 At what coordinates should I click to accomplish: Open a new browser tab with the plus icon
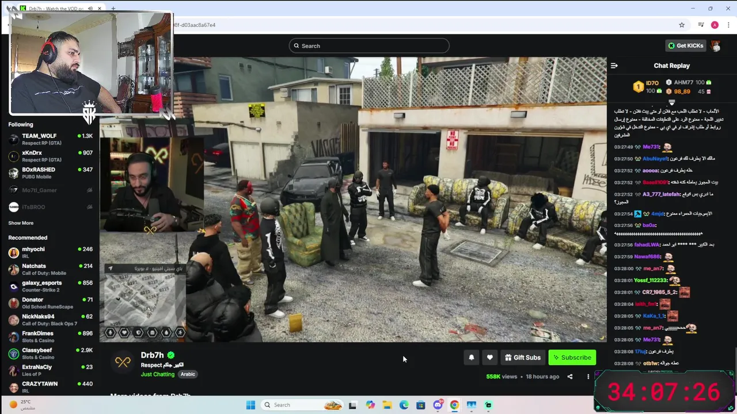click(x=113, y=9)
